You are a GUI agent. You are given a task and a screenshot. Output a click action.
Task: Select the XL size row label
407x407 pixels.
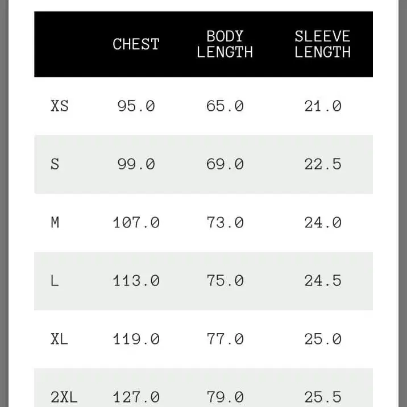pos(59,339)
